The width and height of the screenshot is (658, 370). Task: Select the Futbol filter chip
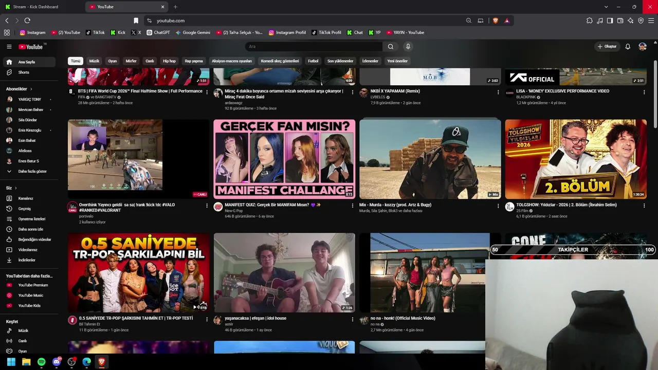pyautogui.click(x=313, y=61)
